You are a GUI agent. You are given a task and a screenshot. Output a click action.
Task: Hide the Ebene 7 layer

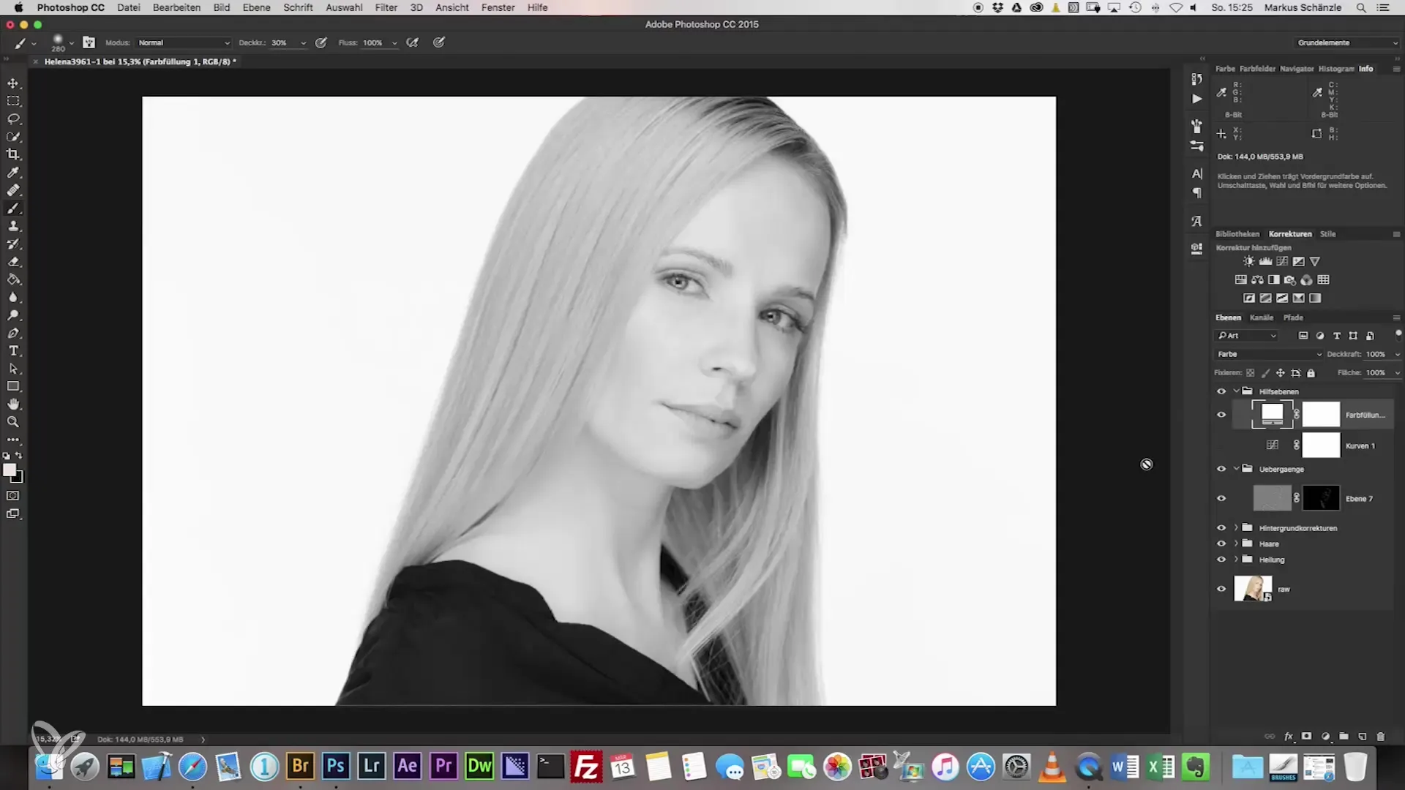pos(1221,499)
